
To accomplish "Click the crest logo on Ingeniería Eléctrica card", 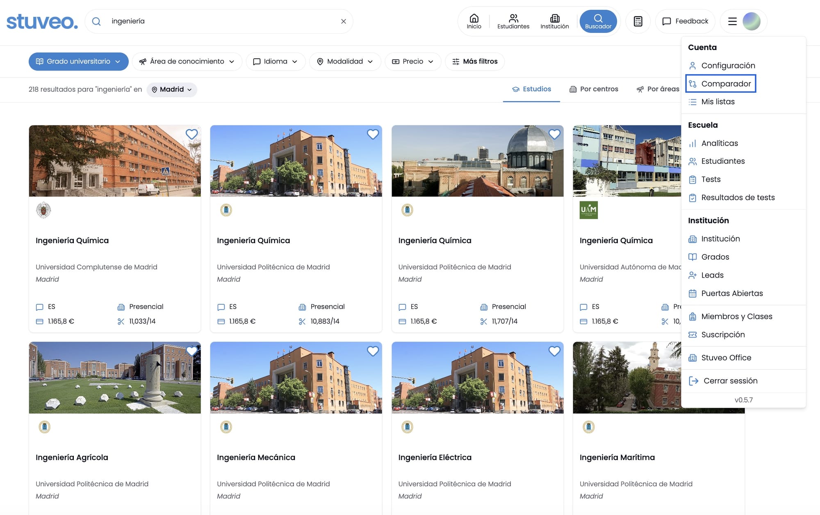I will pos(407,427).
